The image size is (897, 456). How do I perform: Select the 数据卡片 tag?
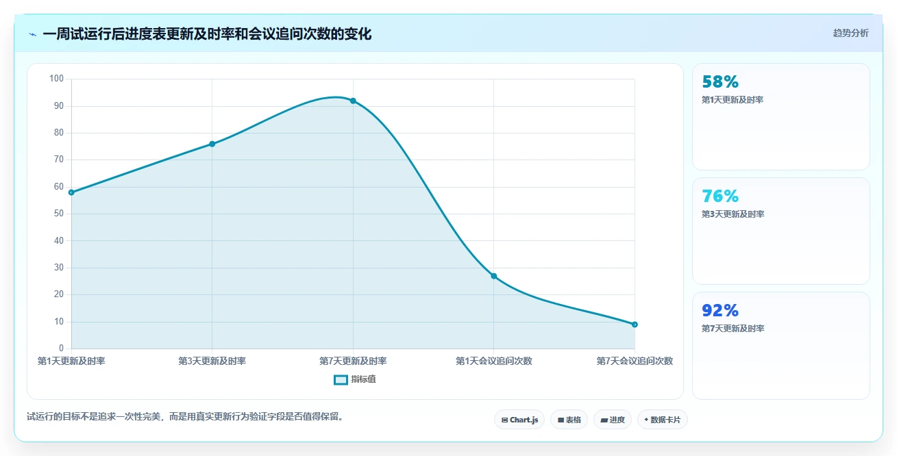[x=662, y=420]
